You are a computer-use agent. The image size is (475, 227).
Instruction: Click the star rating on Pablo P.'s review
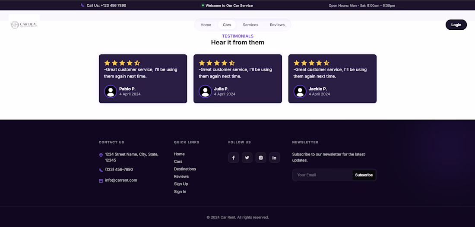pyautogui.click(x=122, y=63)
